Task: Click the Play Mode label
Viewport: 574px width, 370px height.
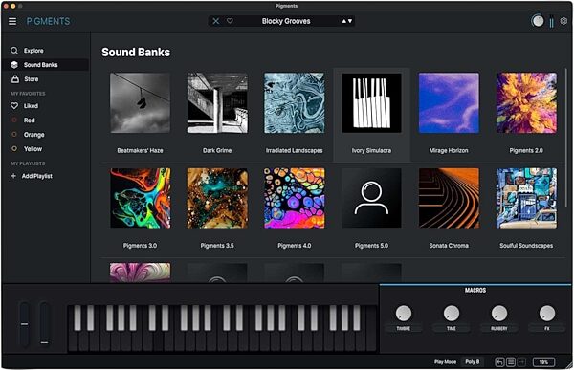Action: click(x=445, y=362)
